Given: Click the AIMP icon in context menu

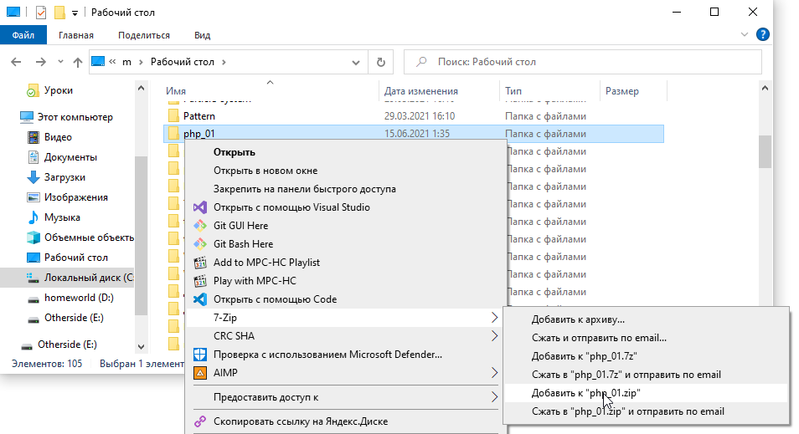Looking at the screenshot, I should 199,373.
